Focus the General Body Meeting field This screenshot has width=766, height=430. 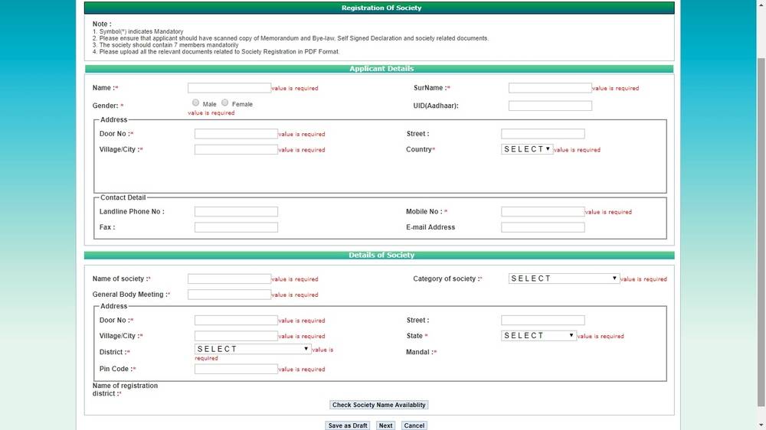point(229,295)
